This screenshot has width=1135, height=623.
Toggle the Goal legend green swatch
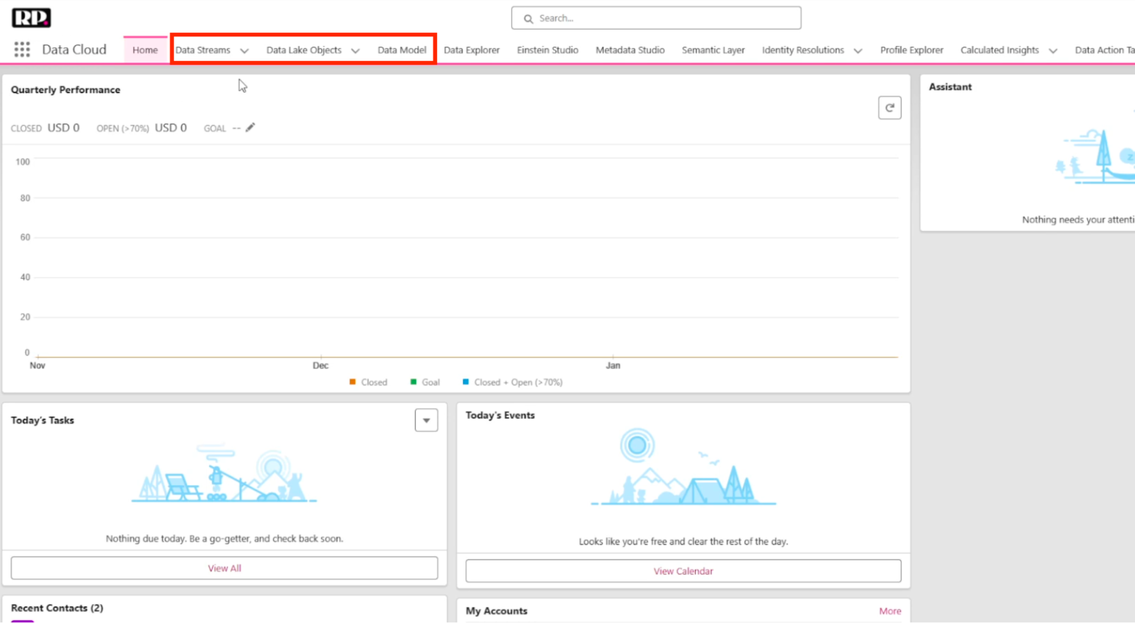[413, 382]
